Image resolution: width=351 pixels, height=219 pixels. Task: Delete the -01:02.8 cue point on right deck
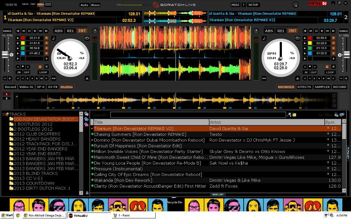click(333, 53)
